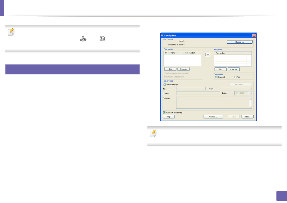
Task: Click Remove under the Recipients list
Action: tap(233, 69)
